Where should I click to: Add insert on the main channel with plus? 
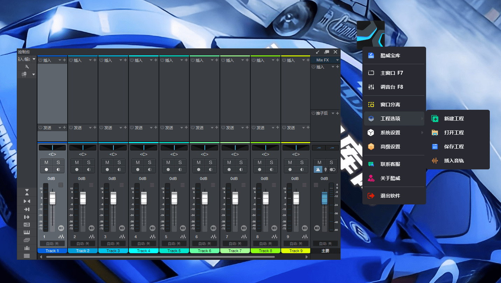338,67
